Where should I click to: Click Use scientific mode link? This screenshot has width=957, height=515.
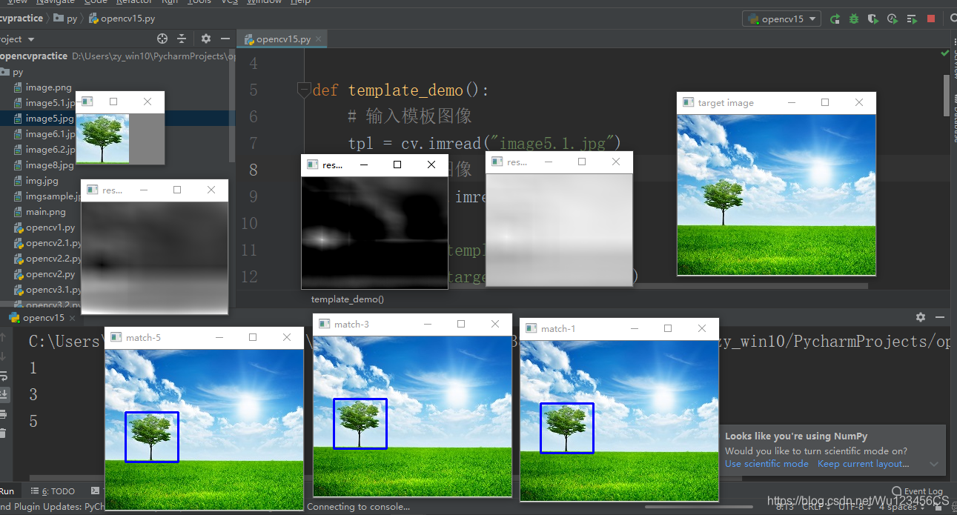pos(766,464)
